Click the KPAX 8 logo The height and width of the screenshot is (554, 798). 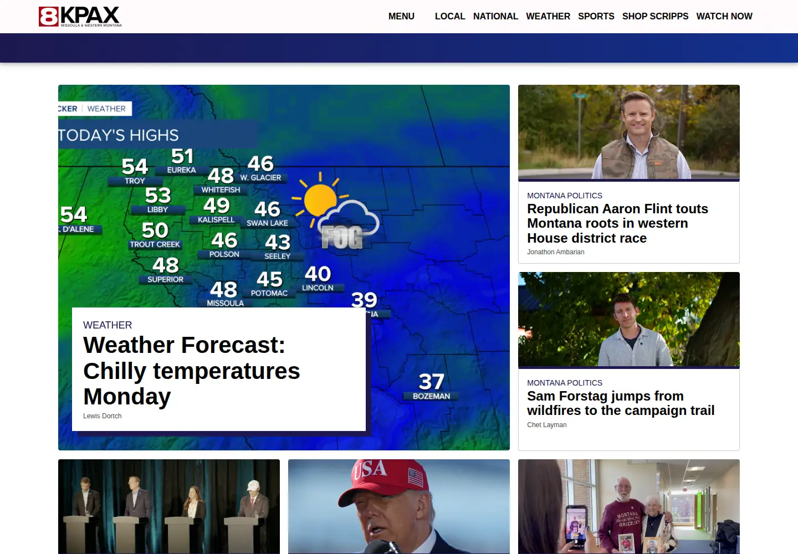coord(80,17)
